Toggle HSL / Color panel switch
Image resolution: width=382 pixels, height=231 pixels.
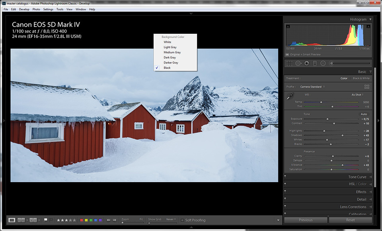[x=285, y=184]
